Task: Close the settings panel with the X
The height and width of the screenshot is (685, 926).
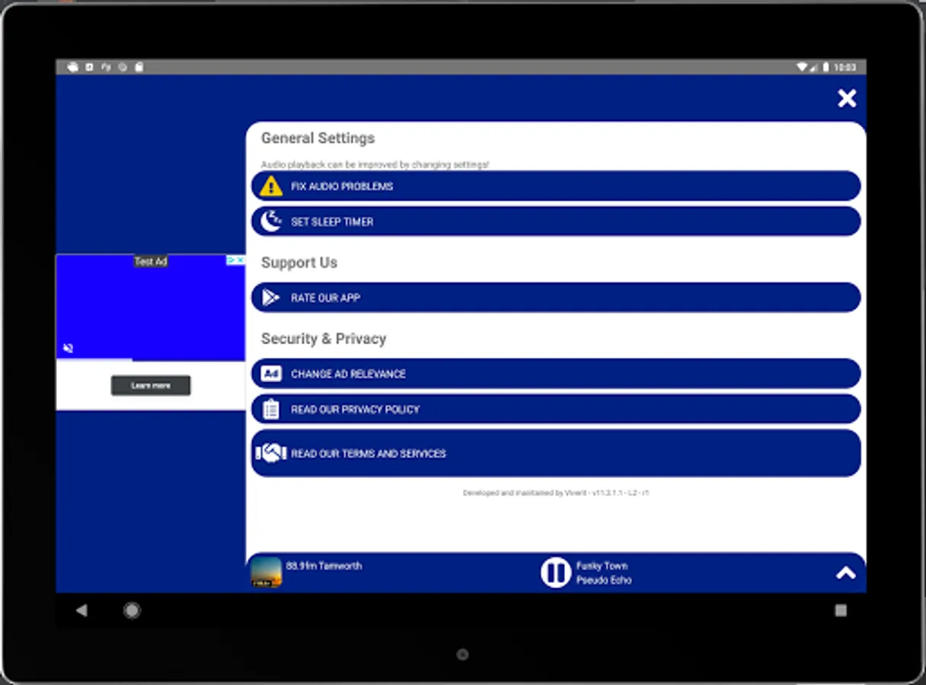Action: click(846, 98)
